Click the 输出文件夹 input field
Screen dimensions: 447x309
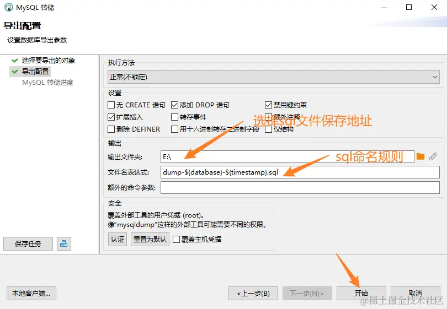click(x=288, y=157)
